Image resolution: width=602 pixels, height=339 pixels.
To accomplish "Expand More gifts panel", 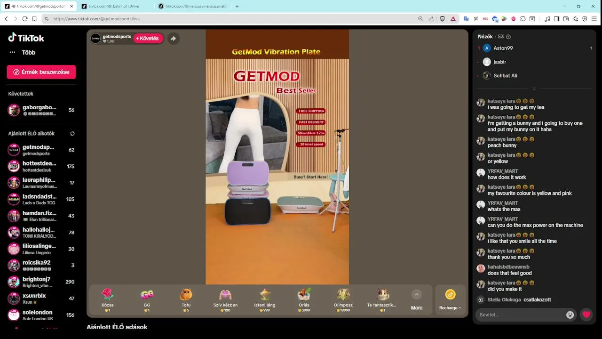I will 416,300.
